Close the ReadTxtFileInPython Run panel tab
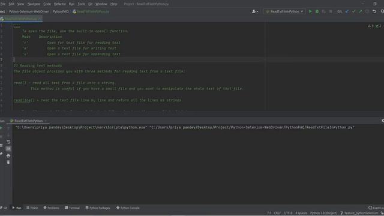 (46, 121)
